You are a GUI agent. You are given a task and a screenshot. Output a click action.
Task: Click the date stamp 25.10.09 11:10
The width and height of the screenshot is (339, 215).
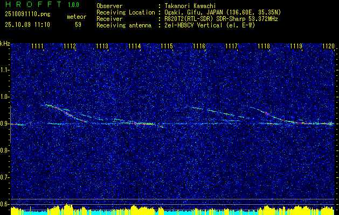pos(27,25)
